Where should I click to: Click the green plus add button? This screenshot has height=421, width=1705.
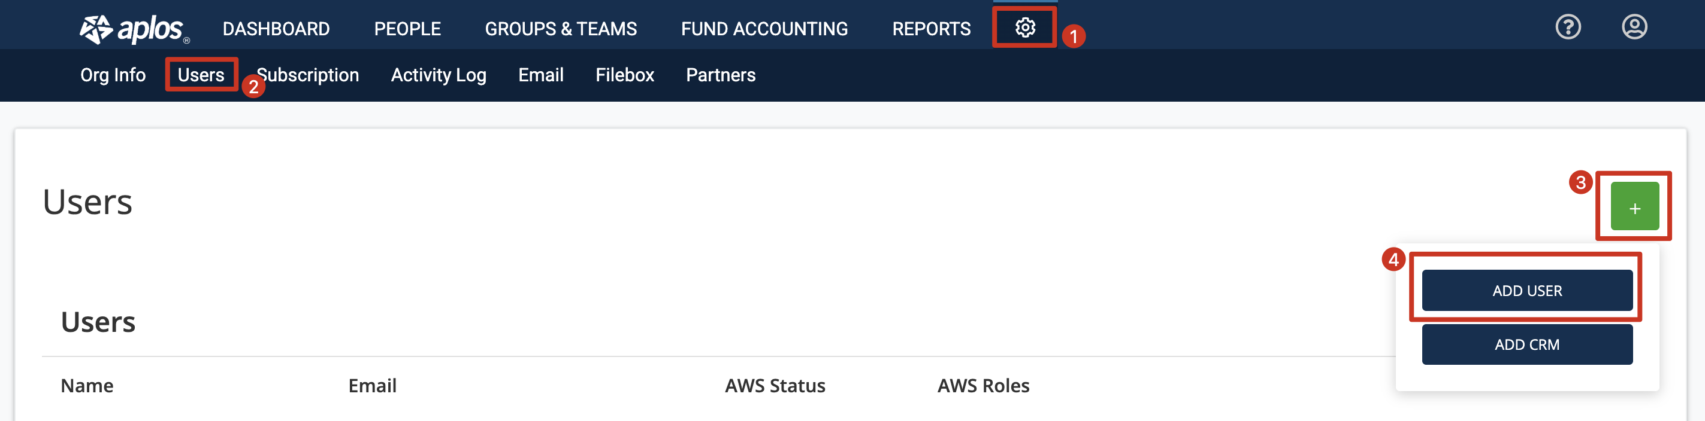pos(1634,206)
